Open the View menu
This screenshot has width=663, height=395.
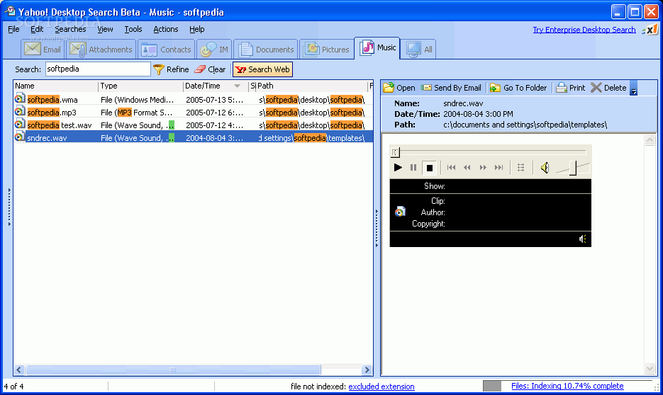[x=105, y=29]
